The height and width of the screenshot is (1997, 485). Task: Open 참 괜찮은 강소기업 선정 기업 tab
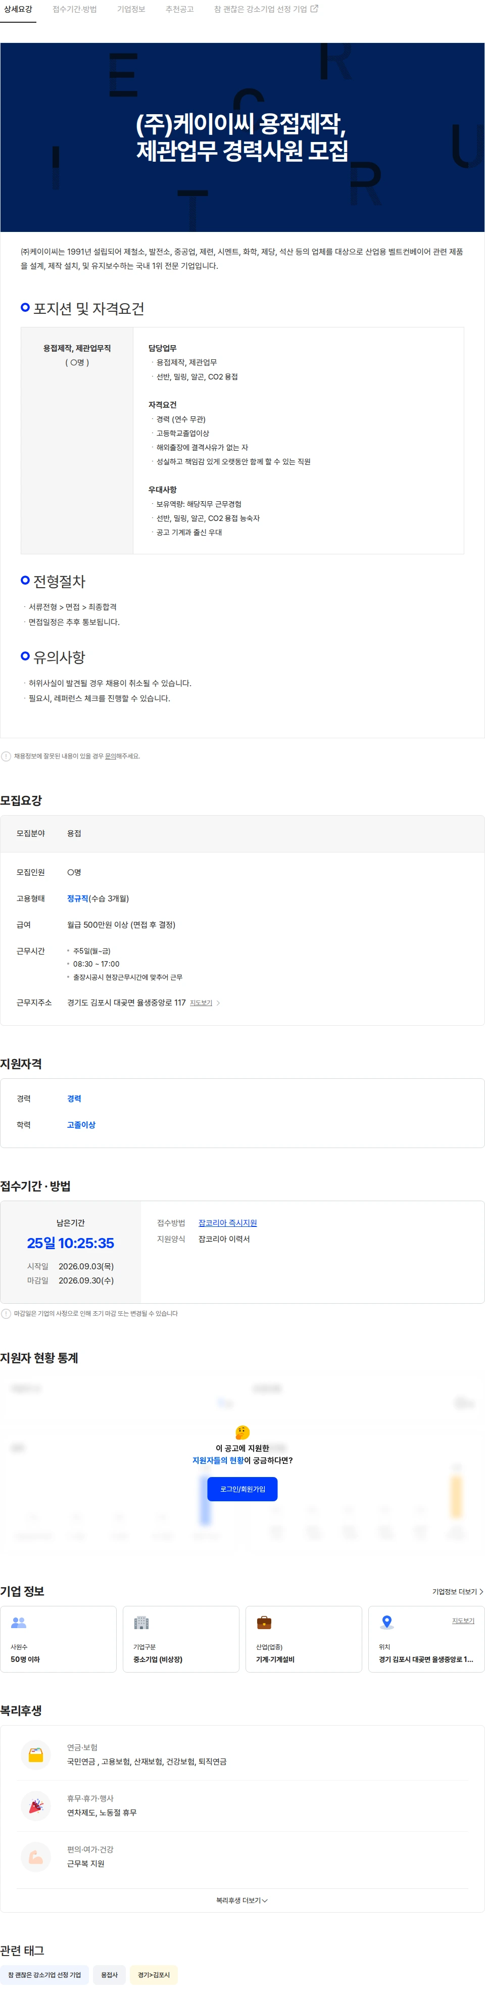coord(260,9)
